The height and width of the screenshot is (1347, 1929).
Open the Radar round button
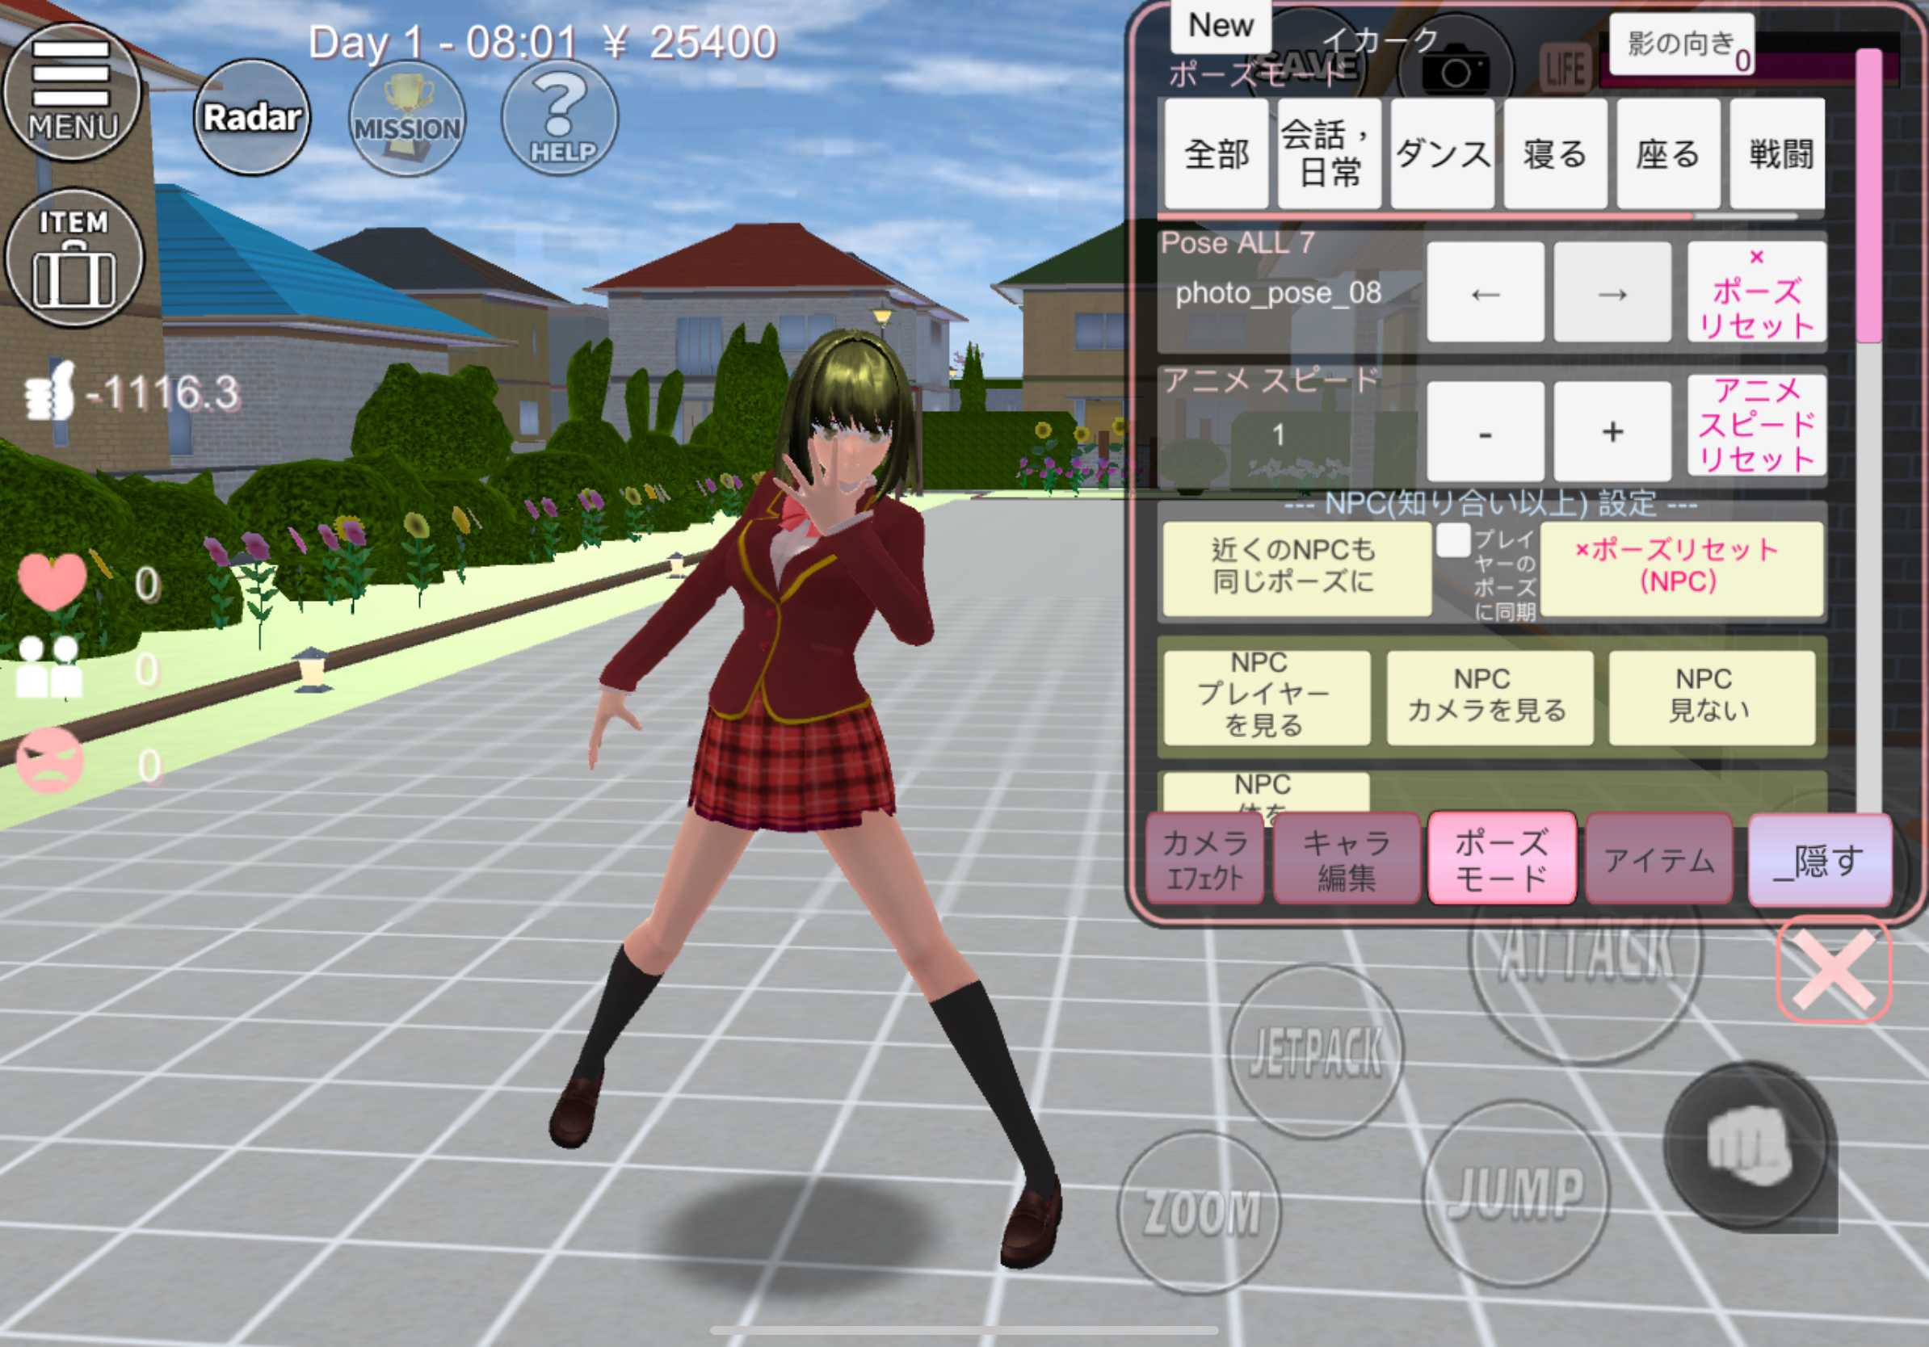click(x=252, y=118)
